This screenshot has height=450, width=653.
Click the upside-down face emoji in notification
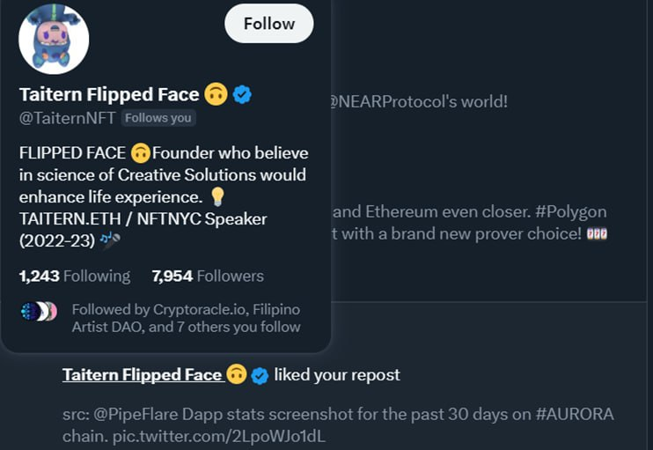point(236,375)
